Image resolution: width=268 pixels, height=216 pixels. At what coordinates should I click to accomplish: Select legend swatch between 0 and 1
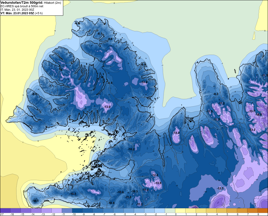click(x=180, y=211)
